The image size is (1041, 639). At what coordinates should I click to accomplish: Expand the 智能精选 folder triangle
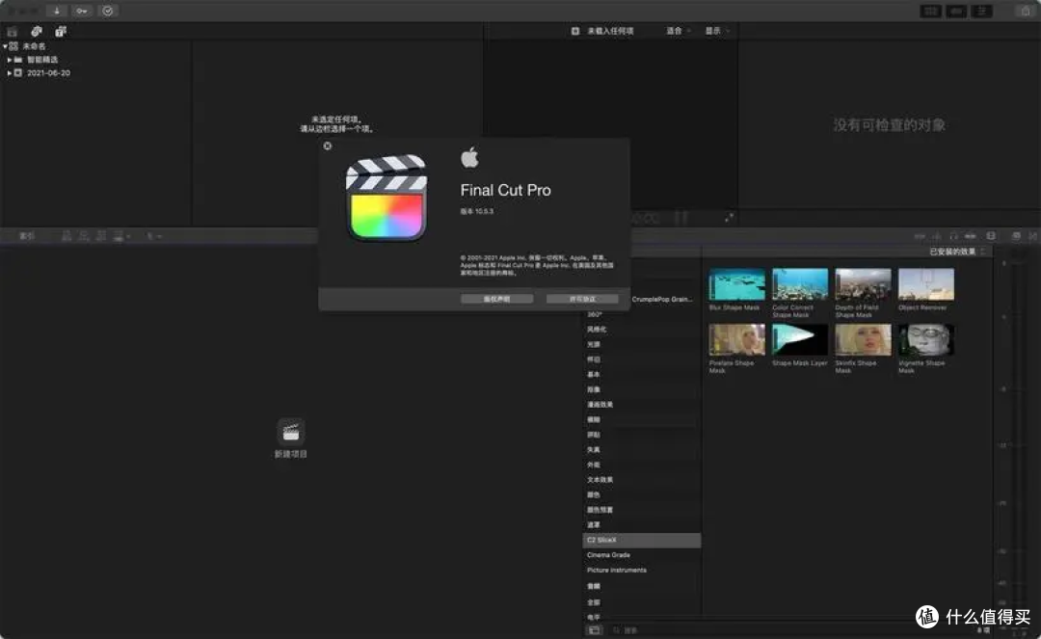[x=10, y=60]
